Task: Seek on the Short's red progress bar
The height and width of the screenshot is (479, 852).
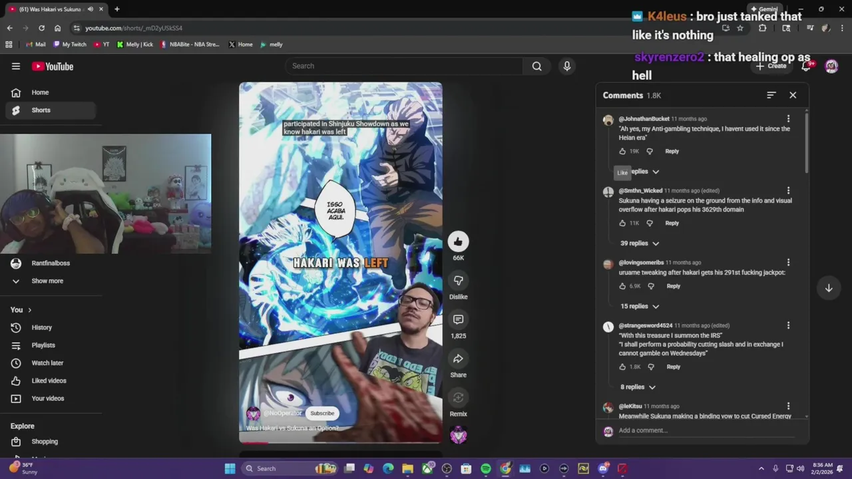Action: 340,442
